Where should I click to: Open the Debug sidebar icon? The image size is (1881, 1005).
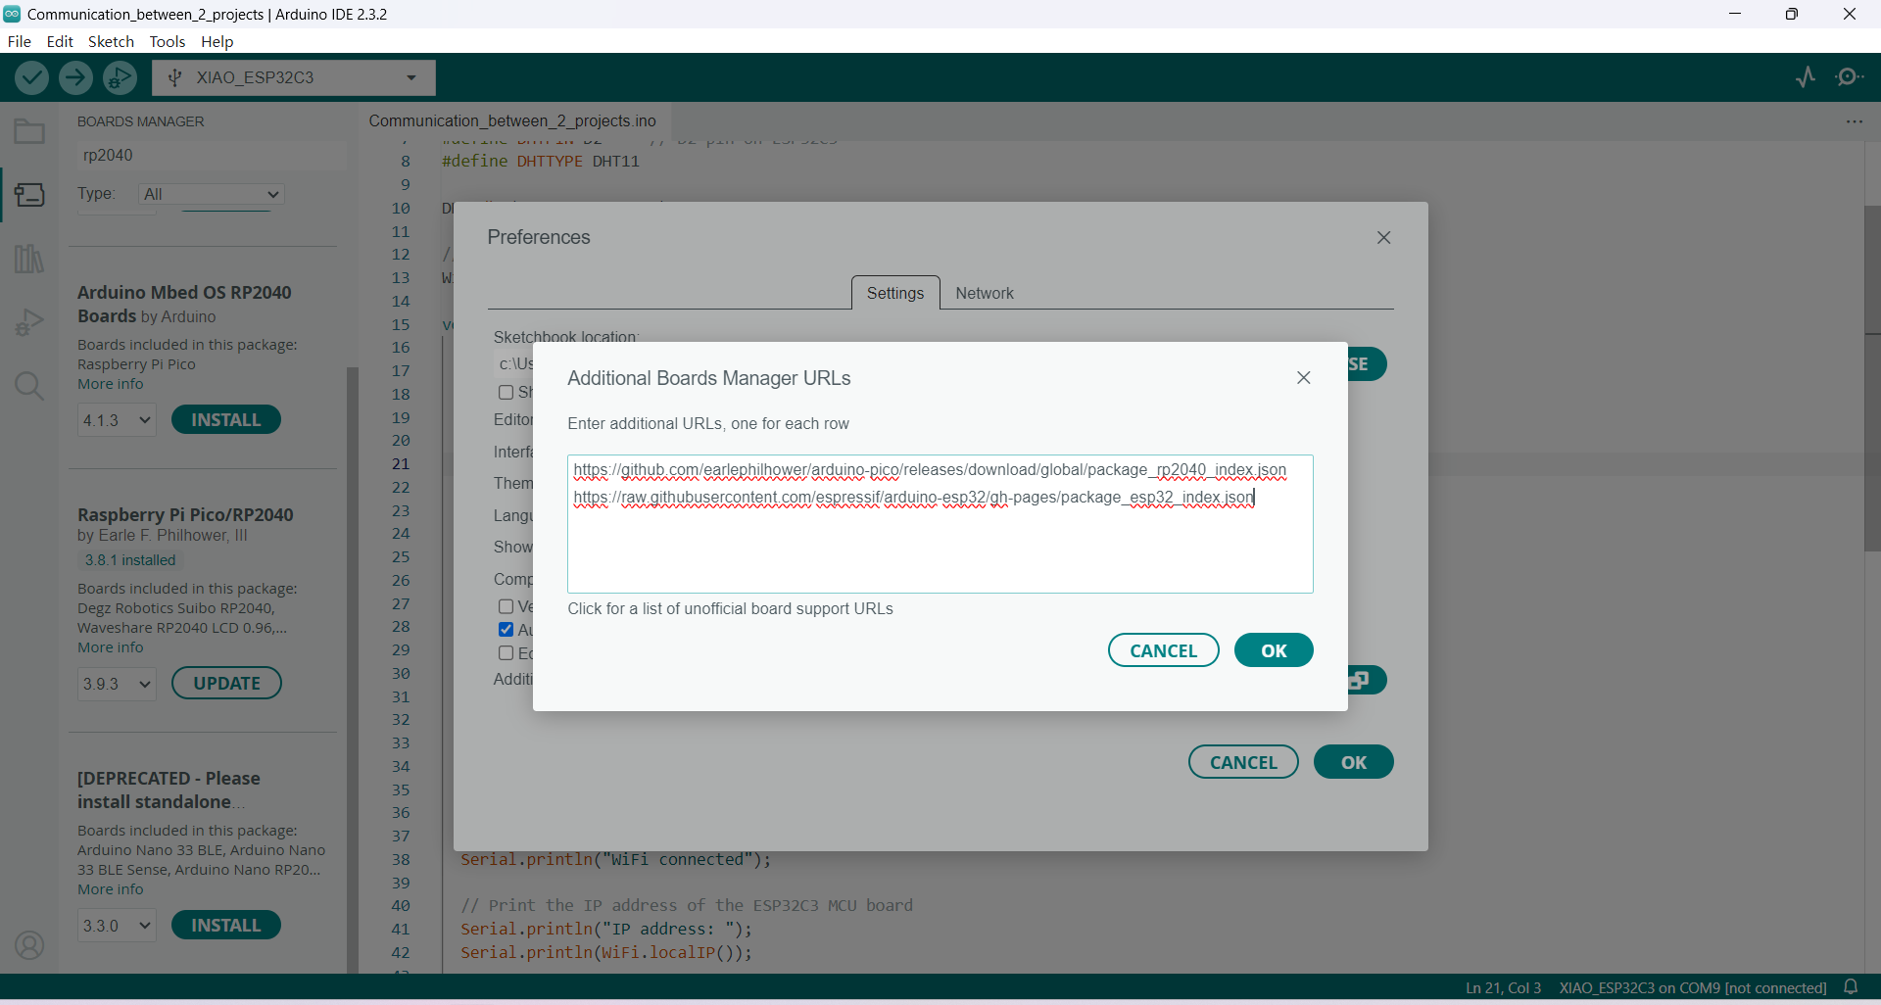click(29, 322)
